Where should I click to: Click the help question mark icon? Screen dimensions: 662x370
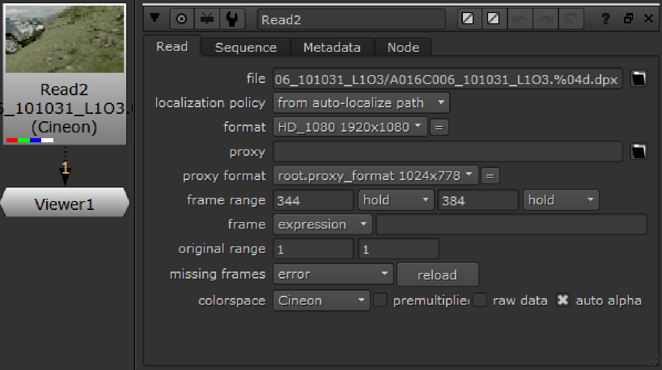[x=606, y=19]
